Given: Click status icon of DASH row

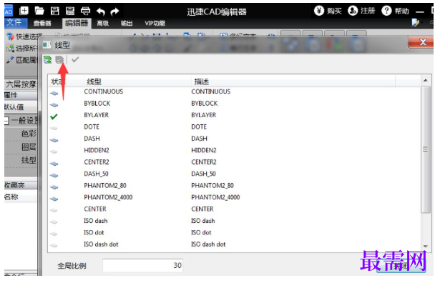Looking at the screenshot, I should click(x=54, y=140).
